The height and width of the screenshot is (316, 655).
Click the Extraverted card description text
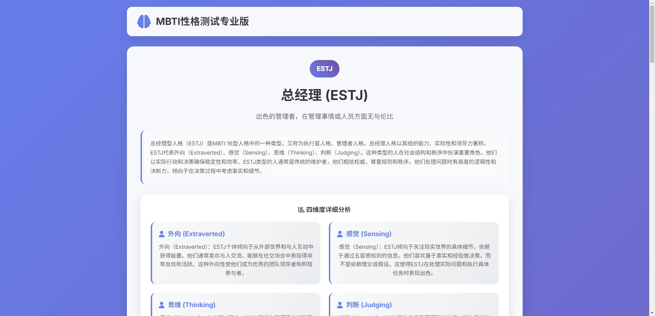(236, 260)
